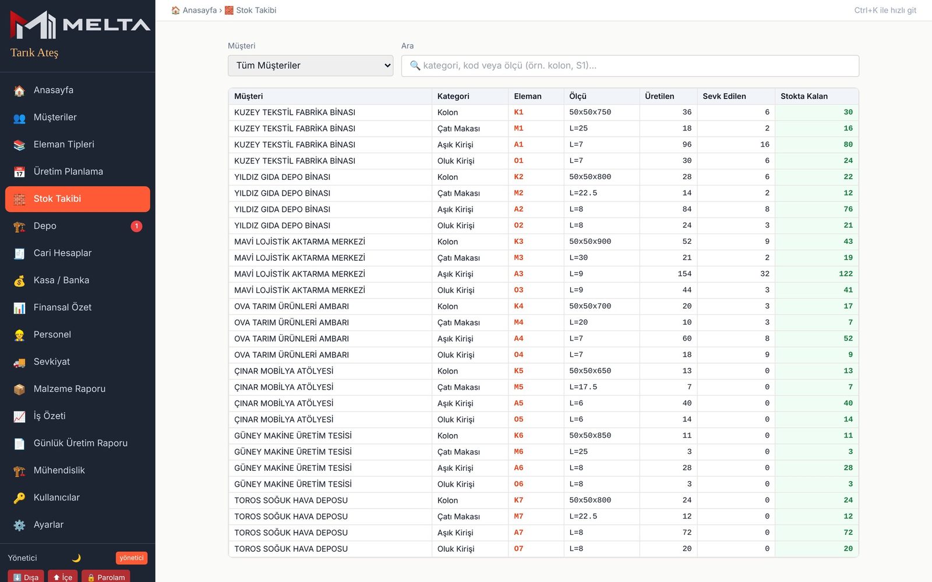Select Eleman Tipleri menu item

pyautogui.click(x=77, y=144)
